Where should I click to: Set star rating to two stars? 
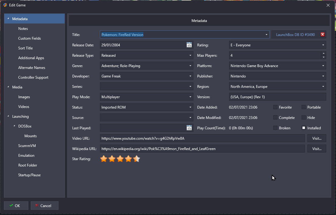click(x=112, y=159)
